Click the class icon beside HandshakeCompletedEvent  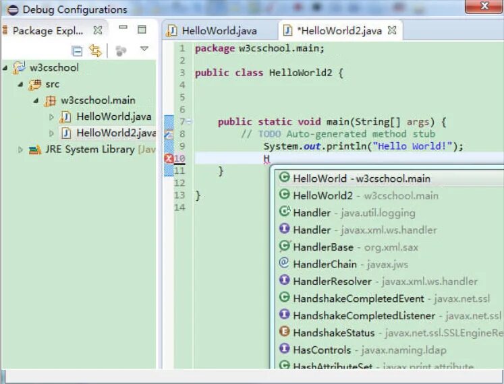[284, 297]
